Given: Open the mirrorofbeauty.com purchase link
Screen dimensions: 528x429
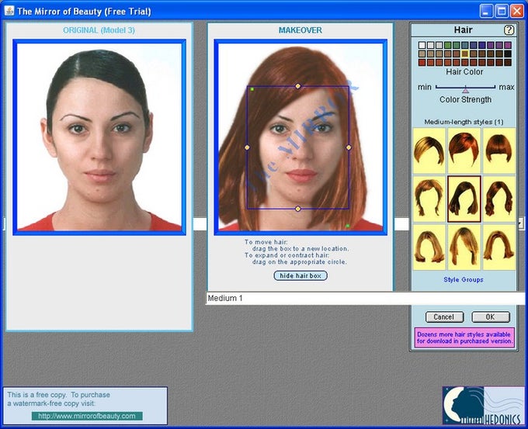Looking at the screenshot, I should click(x=87, y=416).
